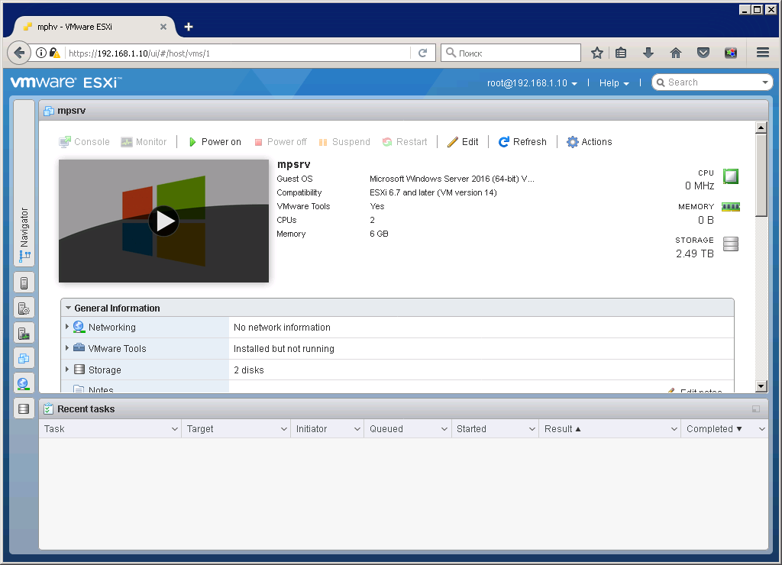Click the Storage disk icon
Viewport: 782px width, 565px height.
[731, 244]
